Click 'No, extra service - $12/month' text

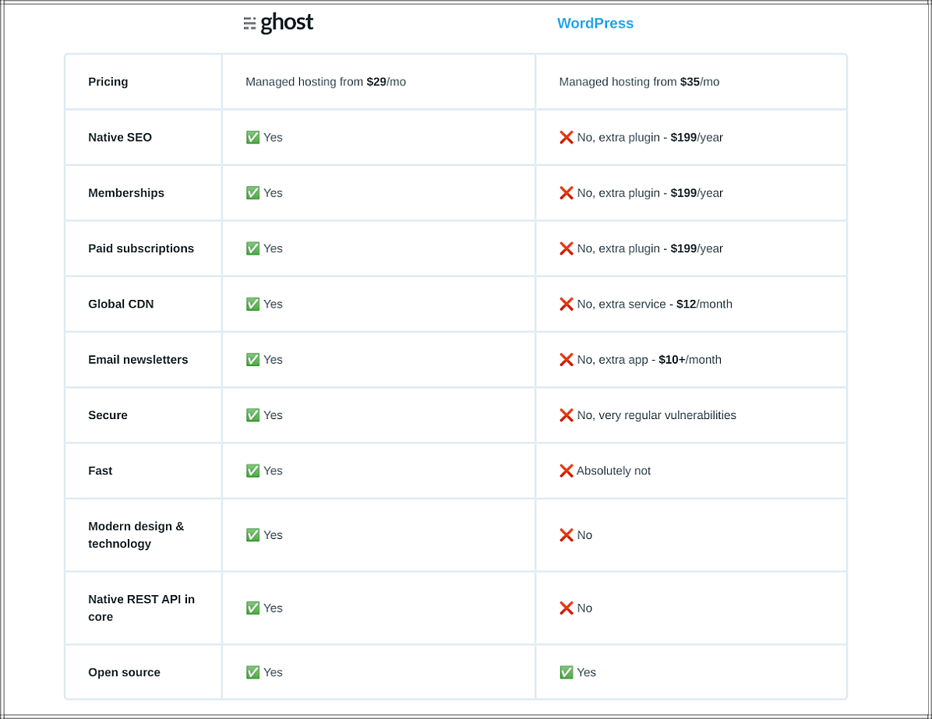[x=655, y=305]
